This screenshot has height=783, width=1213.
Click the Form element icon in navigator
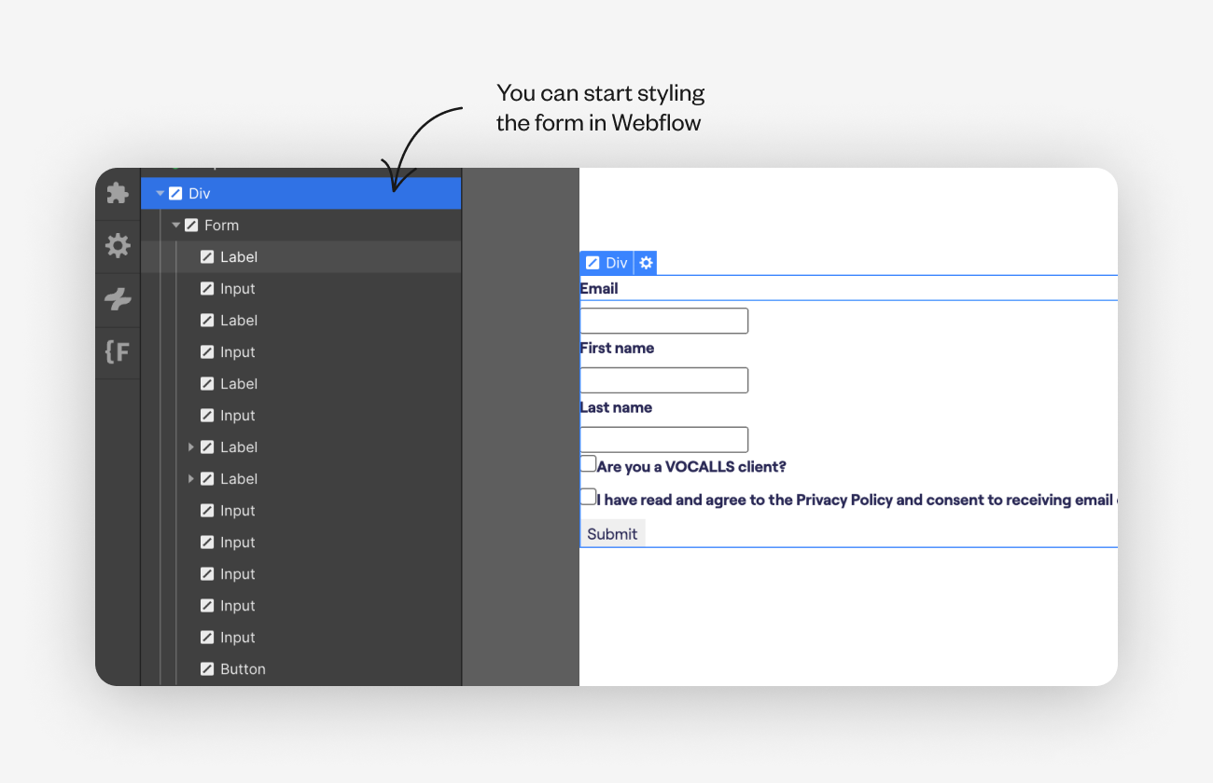(x=190, y=225)
